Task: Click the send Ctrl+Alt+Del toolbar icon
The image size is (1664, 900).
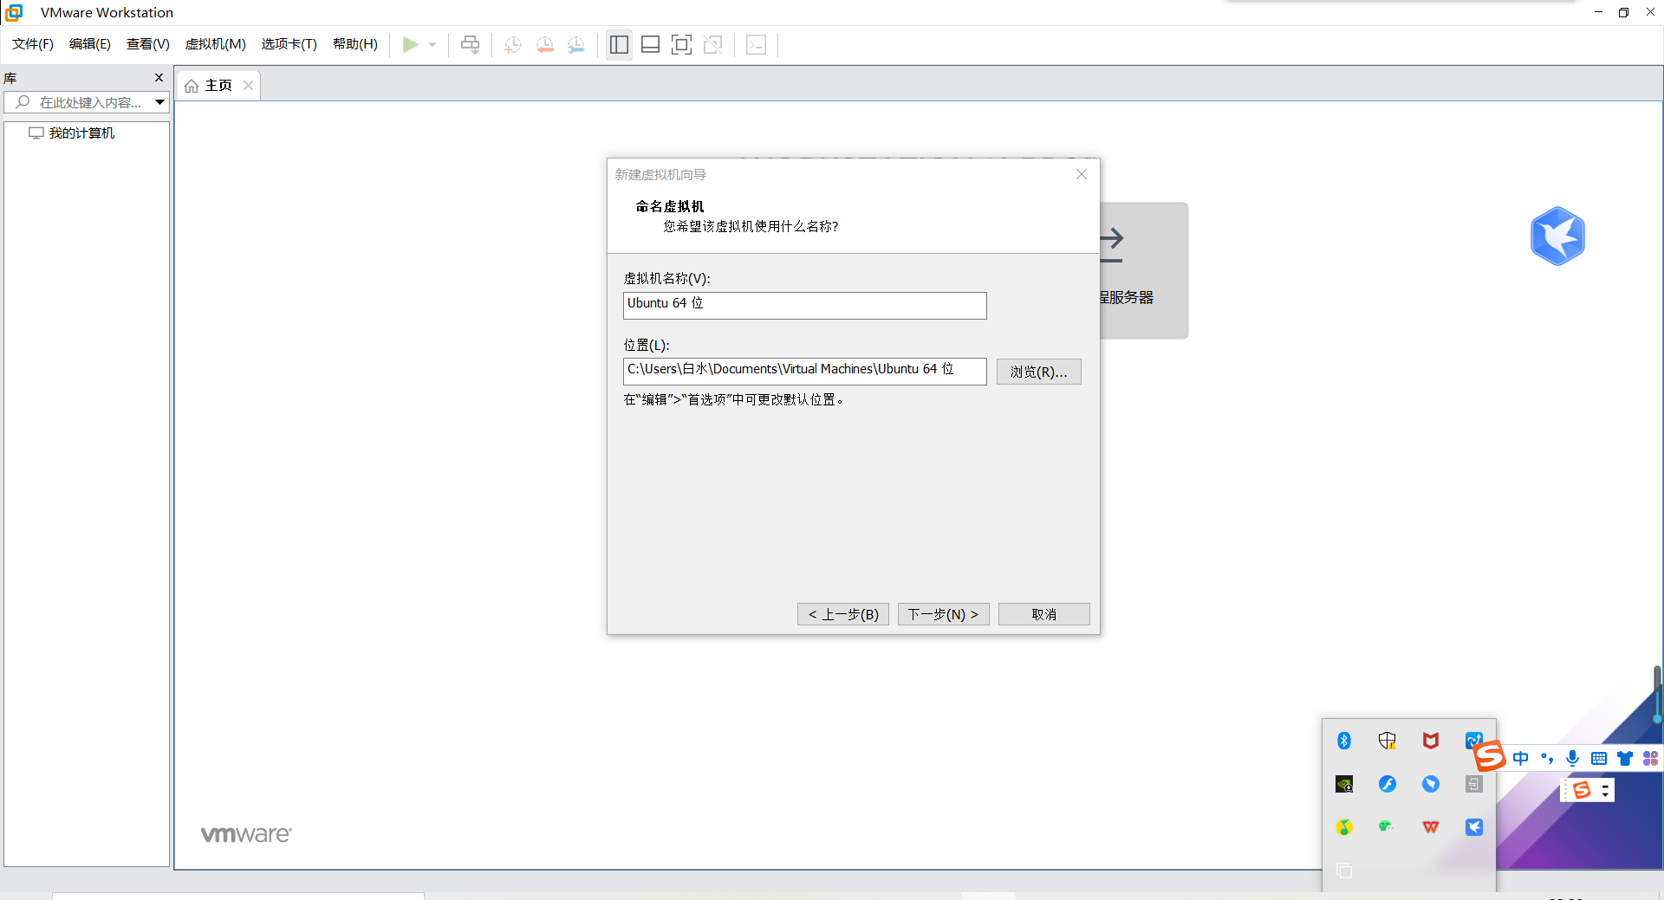Action: 470,45
